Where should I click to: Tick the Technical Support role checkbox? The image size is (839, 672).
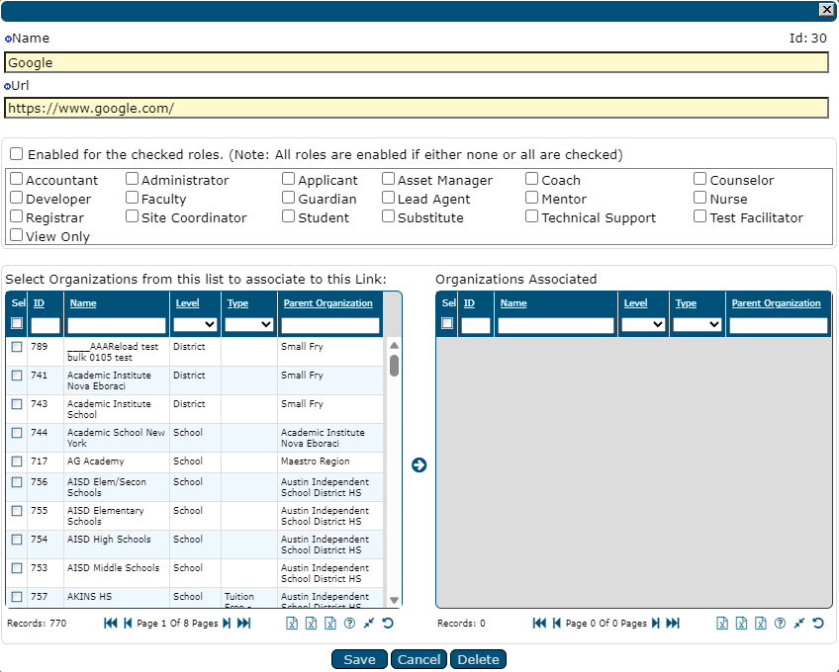coord(532,216)
